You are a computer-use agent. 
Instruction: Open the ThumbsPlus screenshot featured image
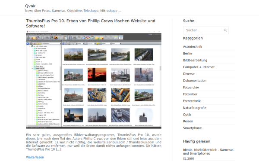[94, 79]
